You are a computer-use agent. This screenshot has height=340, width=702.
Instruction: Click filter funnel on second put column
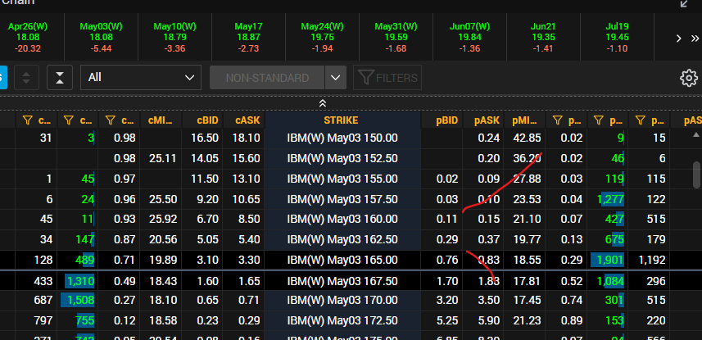pyautogui.click(x=599, y=120)
